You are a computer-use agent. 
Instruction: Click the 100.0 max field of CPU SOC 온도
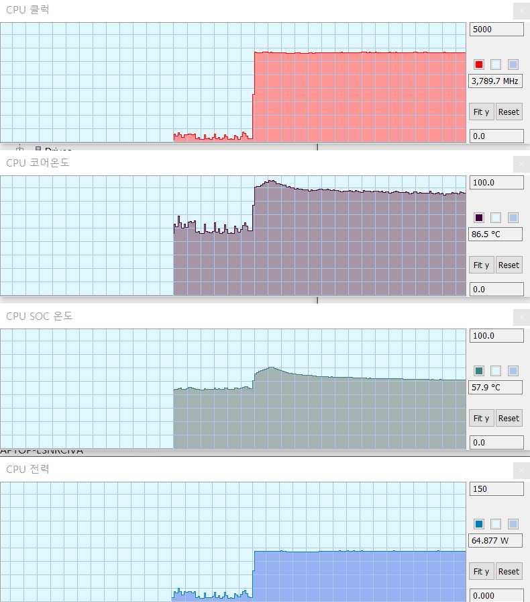496,335
